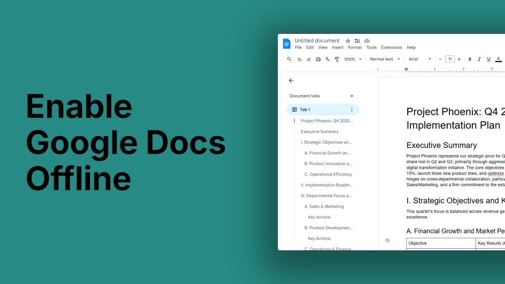Click the Tab 1 document icon
This screenshot has width=505, height=284.
(x=294, y=109)
